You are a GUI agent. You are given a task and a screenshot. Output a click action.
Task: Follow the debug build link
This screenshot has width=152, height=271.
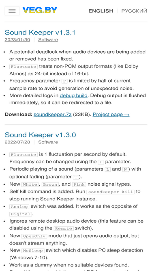[74, 95]
